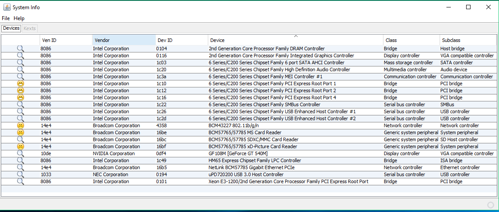Image resolution: width=499 pixels, height=212 pixels.
Task: Open the File menu
Action: point(6,18)
